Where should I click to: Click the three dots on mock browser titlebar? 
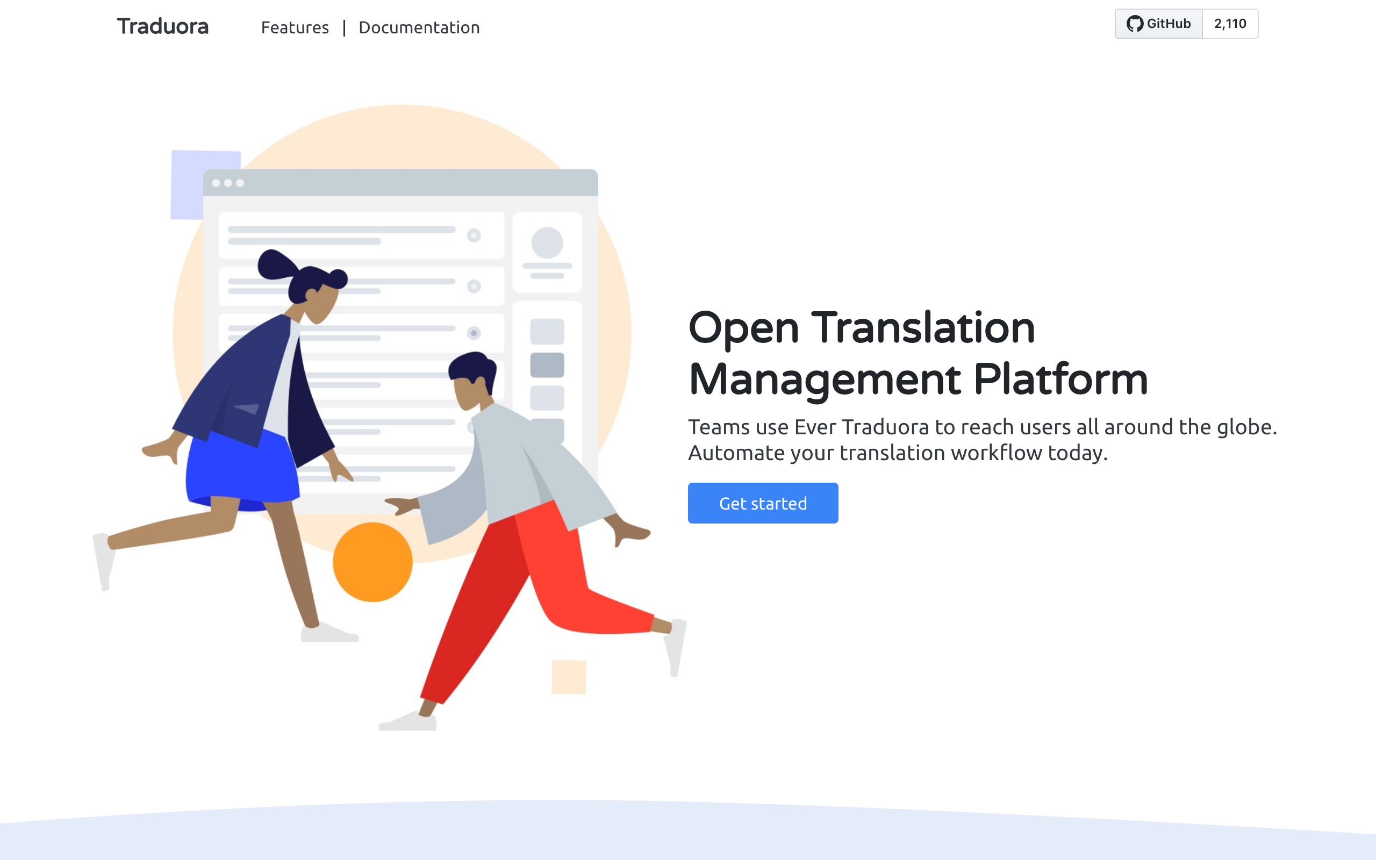click(x=227, y=183)
